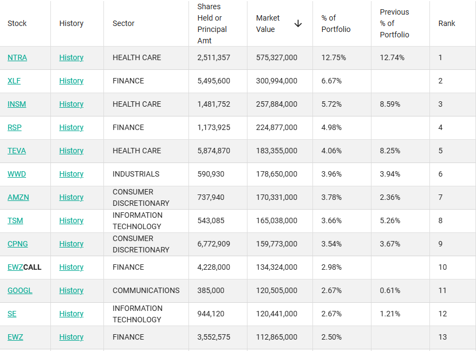
Task: Click the TSM ticker link
Action: [x=15, y=220]
